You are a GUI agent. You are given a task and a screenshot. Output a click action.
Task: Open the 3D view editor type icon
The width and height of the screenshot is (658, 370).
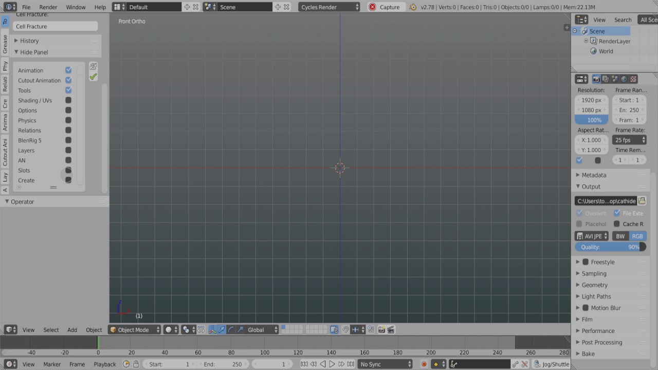[x=10, y=330]
